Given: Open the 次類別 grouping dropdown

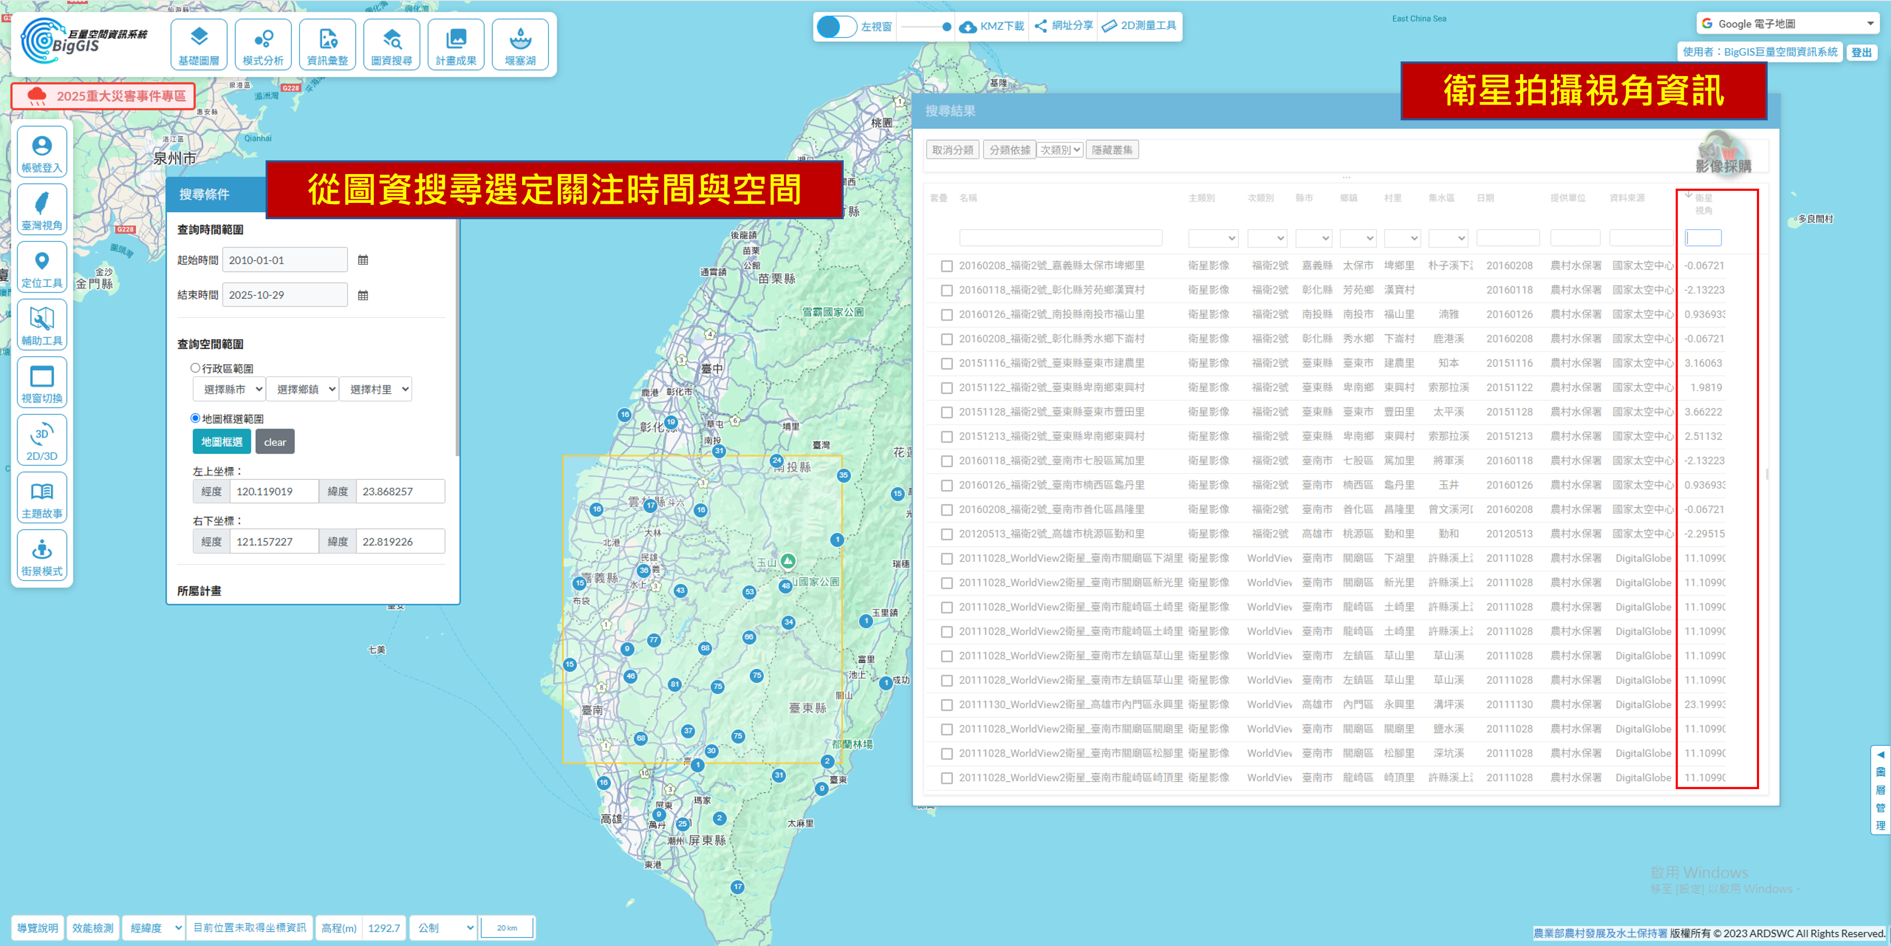Looking at the screenshot, I should tap(1060, 150).
